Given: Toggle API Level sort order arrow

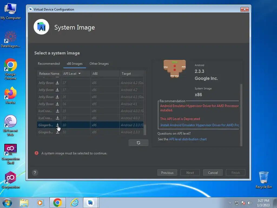Looking at the screenshot, I should 80,73.
